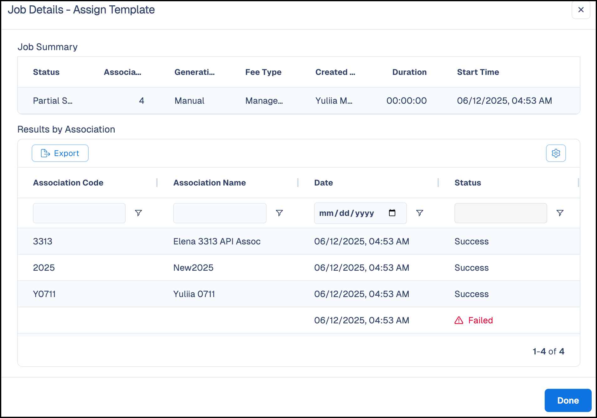
Task: Click the Partial S... status value
Action: point(53,101)
